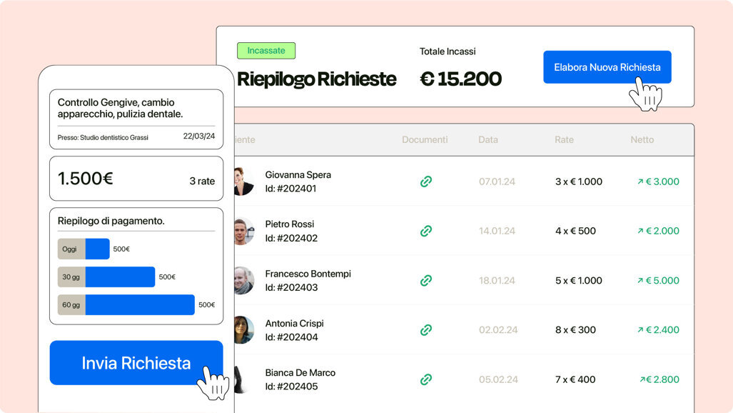The height and width of the screenshot is (413, 733).
Task: Open Pietro Rossi's payment link icon
Action: 426,231
